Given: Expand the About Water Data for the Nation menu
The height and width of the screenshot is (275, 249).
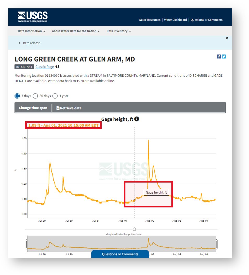Looking at the screenshot, I should tap(76, 31).
